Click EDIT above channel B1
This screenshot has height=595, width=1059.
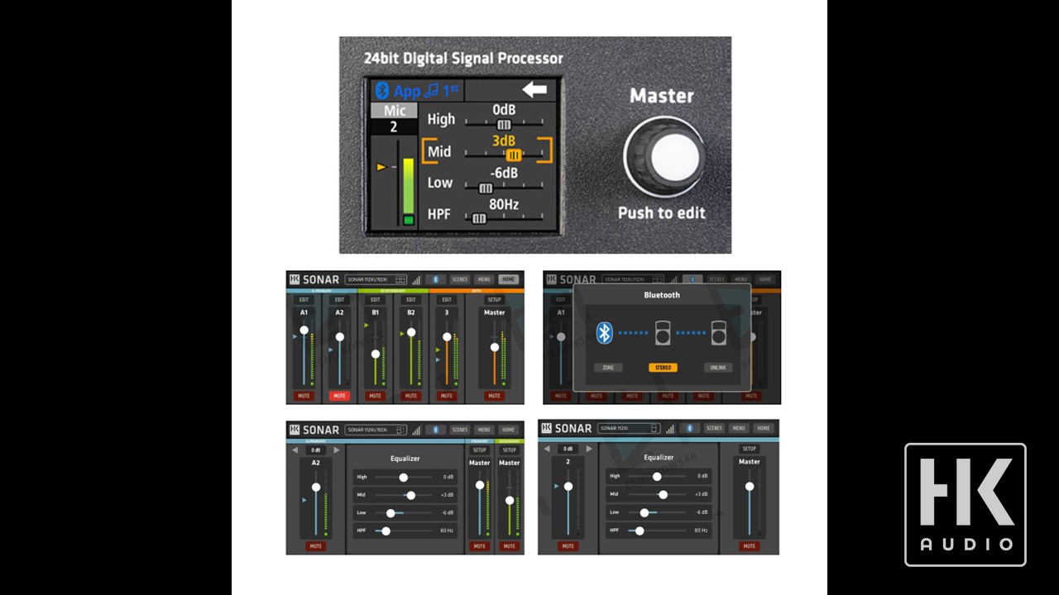[x=376, y=300]
